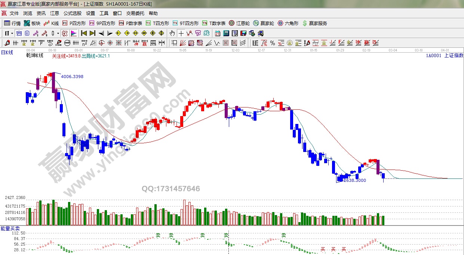The image size is (464, 255).
Task: Open the 公式选股 menu
Action: [x=72, y=13]
